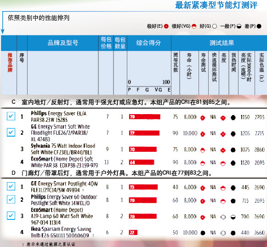This screenshot has height=247, width=267.
Task: Click the Sylvania 75 Watt Indoor Flood entry
Action: click(x=63, y=149)
